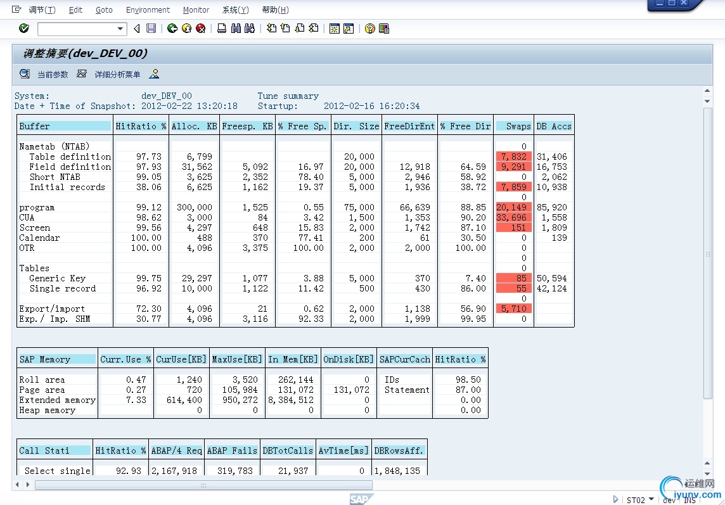Open the command field dropdown arrow
This screenshot has height=505, width=725.
[x=120, y=29]
